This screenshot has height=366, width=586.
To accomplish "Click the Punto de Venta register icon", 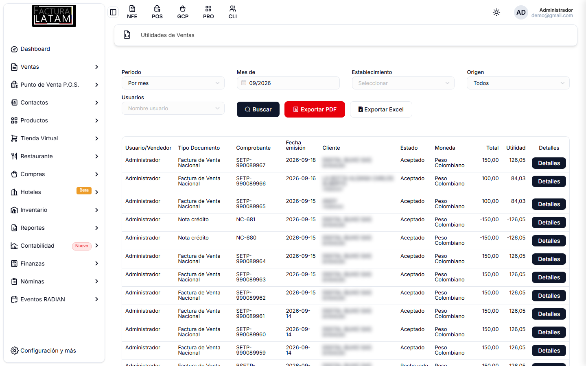I will [x=14, y=85].
